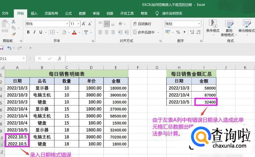Image resolution: width=255 pixels, height=157 pixels.
Task: Increase indent
Action: (x=127, y=32)
